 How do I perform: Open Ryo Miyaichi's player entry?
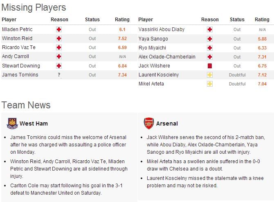[x=152, y=48]
